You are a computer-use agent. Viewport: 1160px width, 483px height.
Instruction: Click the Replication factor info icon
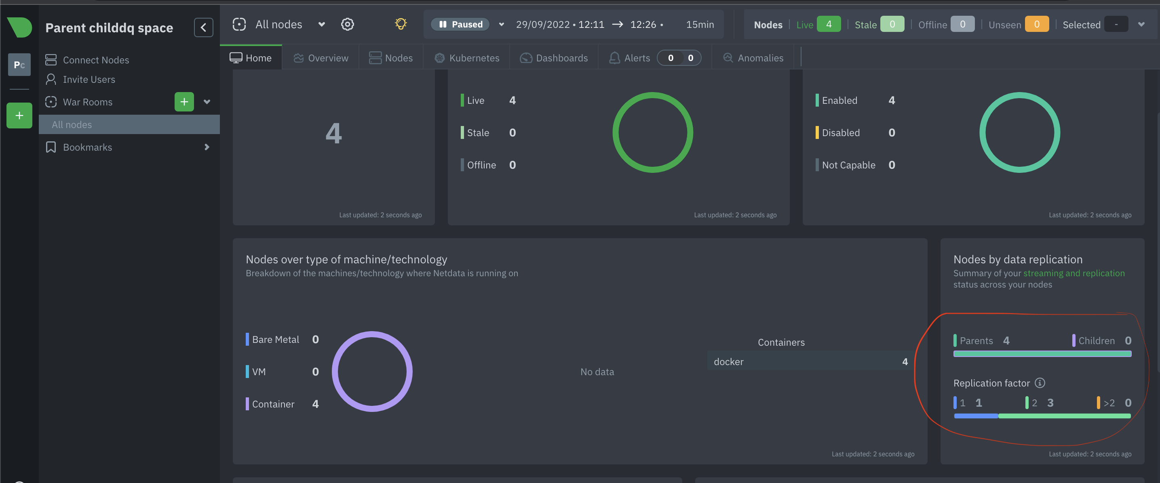coord(1040,383)
